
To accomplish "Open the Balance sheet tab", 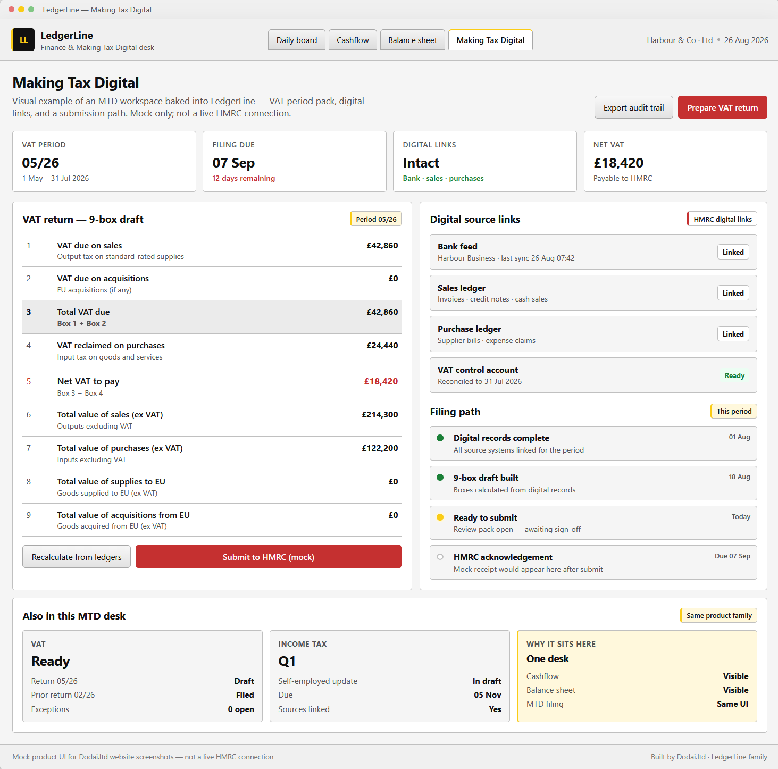I will coord(413,40).
